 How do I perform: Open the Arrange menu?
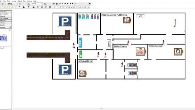click(14, 1)
